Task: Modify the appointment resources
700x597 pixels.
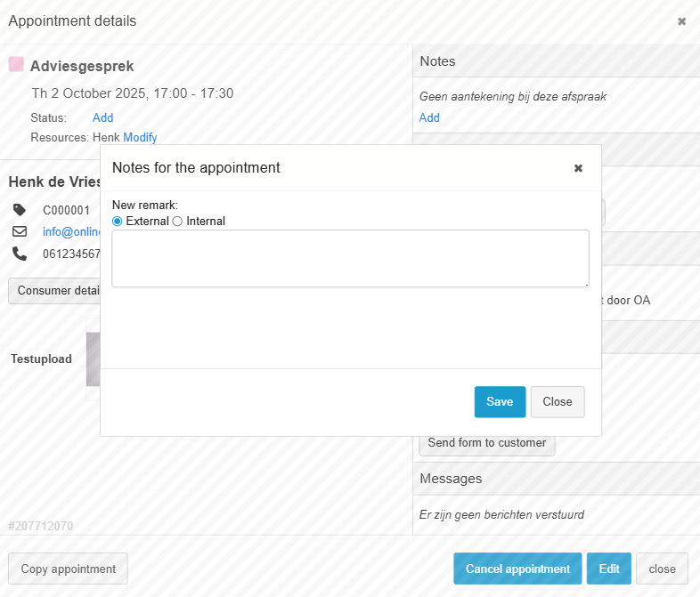Action: click(x=140, y=137)
